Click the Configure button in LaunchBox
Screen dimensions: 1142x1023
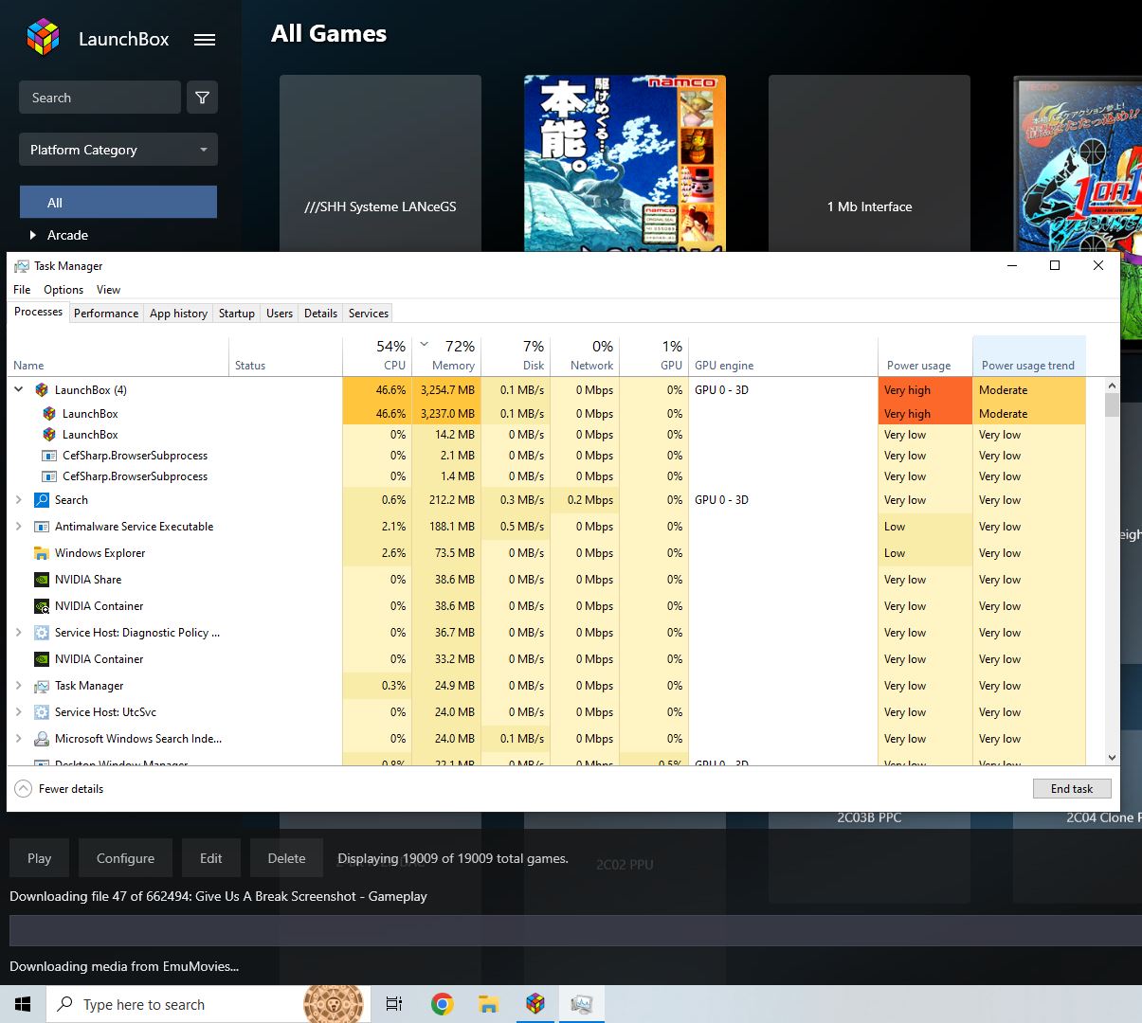(x=125, y=858)
